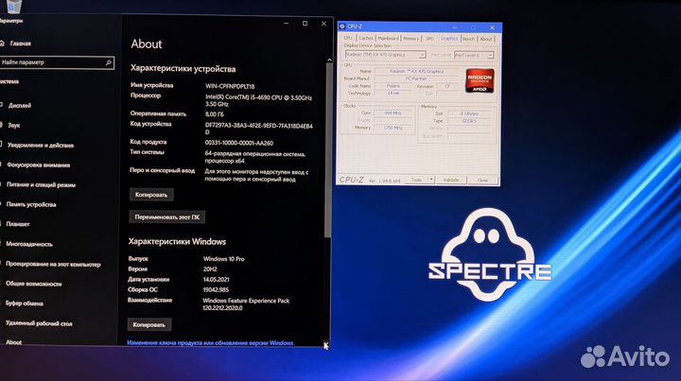Open Общие возможности in the sidebar
The width and height of the screenshot is (681, 381).
[x=33, y=284]
